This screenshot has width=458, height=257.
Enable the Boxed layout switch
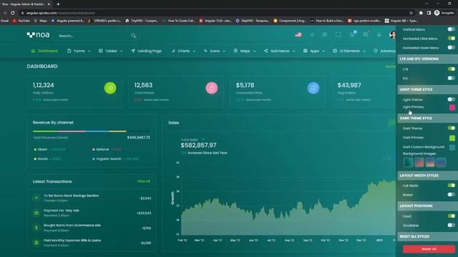pos(452,194)
